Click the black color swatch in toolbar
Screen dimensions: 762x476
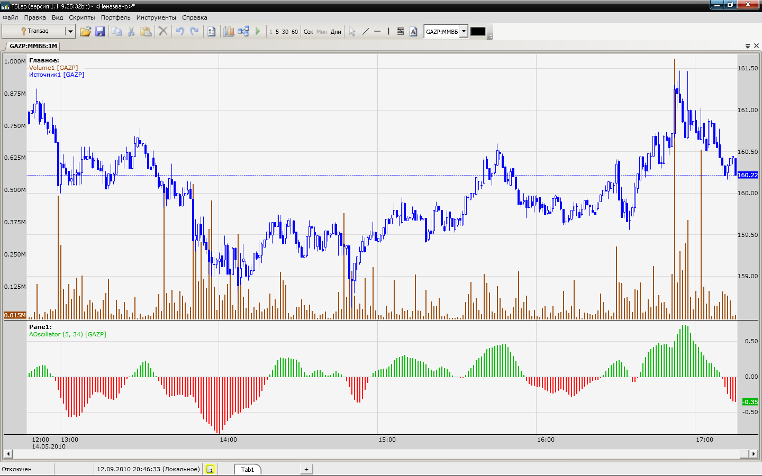(x=478, y=32)
